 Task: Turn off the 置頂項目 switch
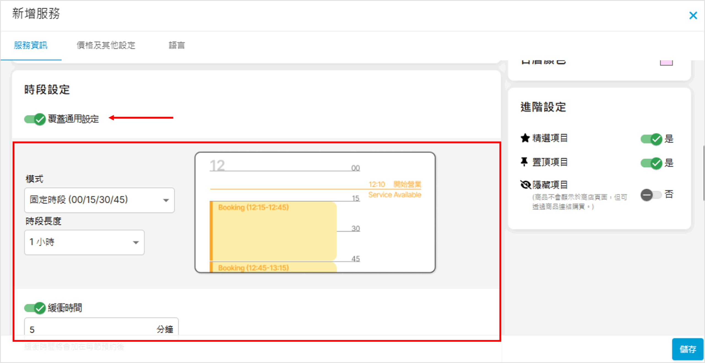(651, 163)
